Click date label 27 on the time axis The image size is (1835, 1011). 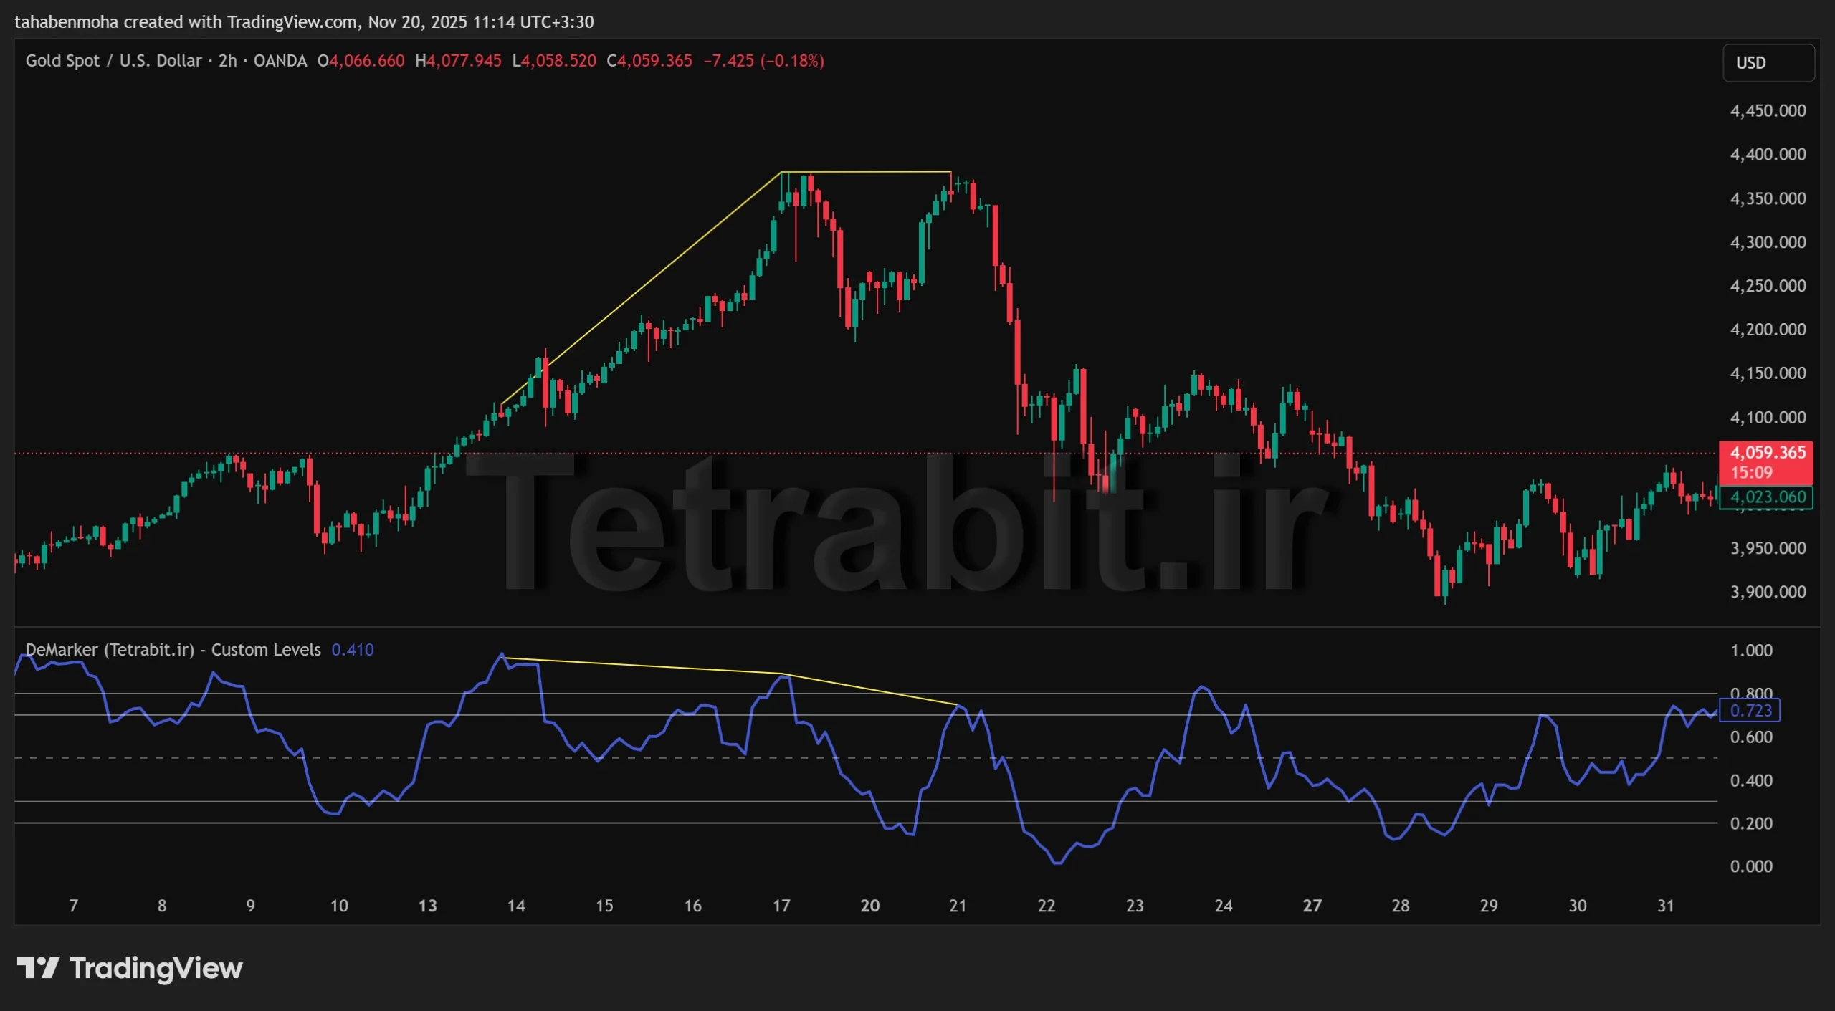(x=1312, y=906)
